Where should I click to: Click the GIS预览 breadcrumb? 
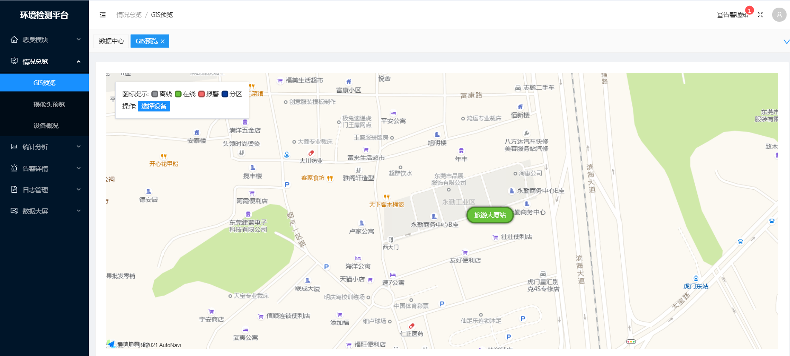tap(162, 15)
